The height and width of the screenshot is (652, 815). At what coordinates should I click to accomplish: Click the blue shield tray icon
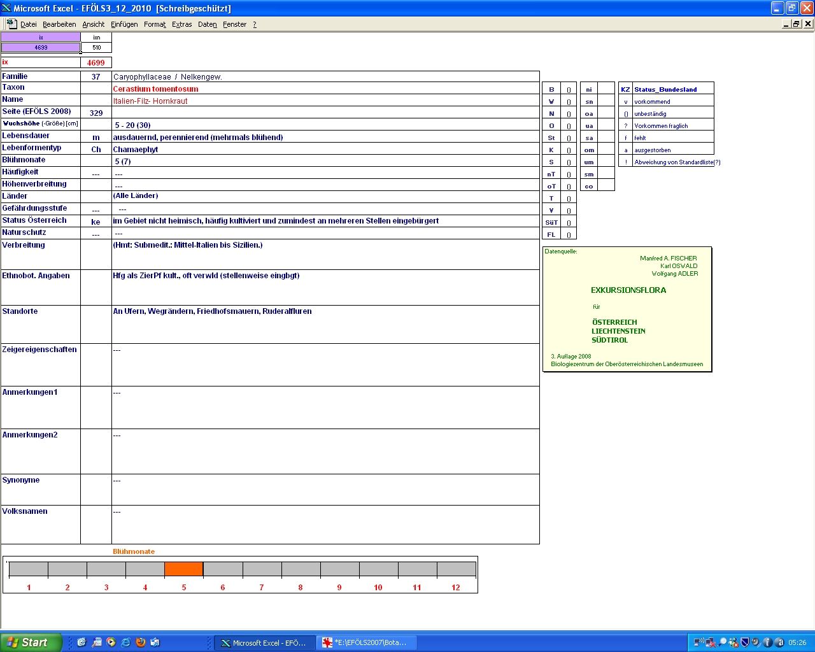click(745, 642)
